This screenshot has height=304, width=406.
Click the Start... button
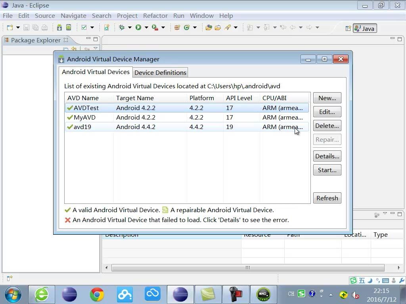pos(327,170)
